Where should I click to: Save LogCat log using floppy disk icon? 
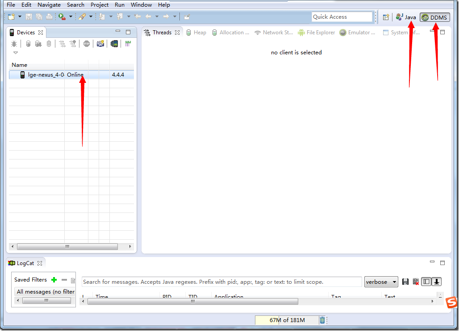405,282
